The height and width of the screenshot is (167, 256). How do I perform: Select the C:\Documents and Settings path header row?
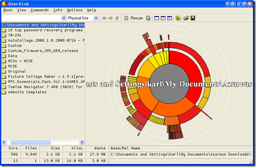coord(43,25)
